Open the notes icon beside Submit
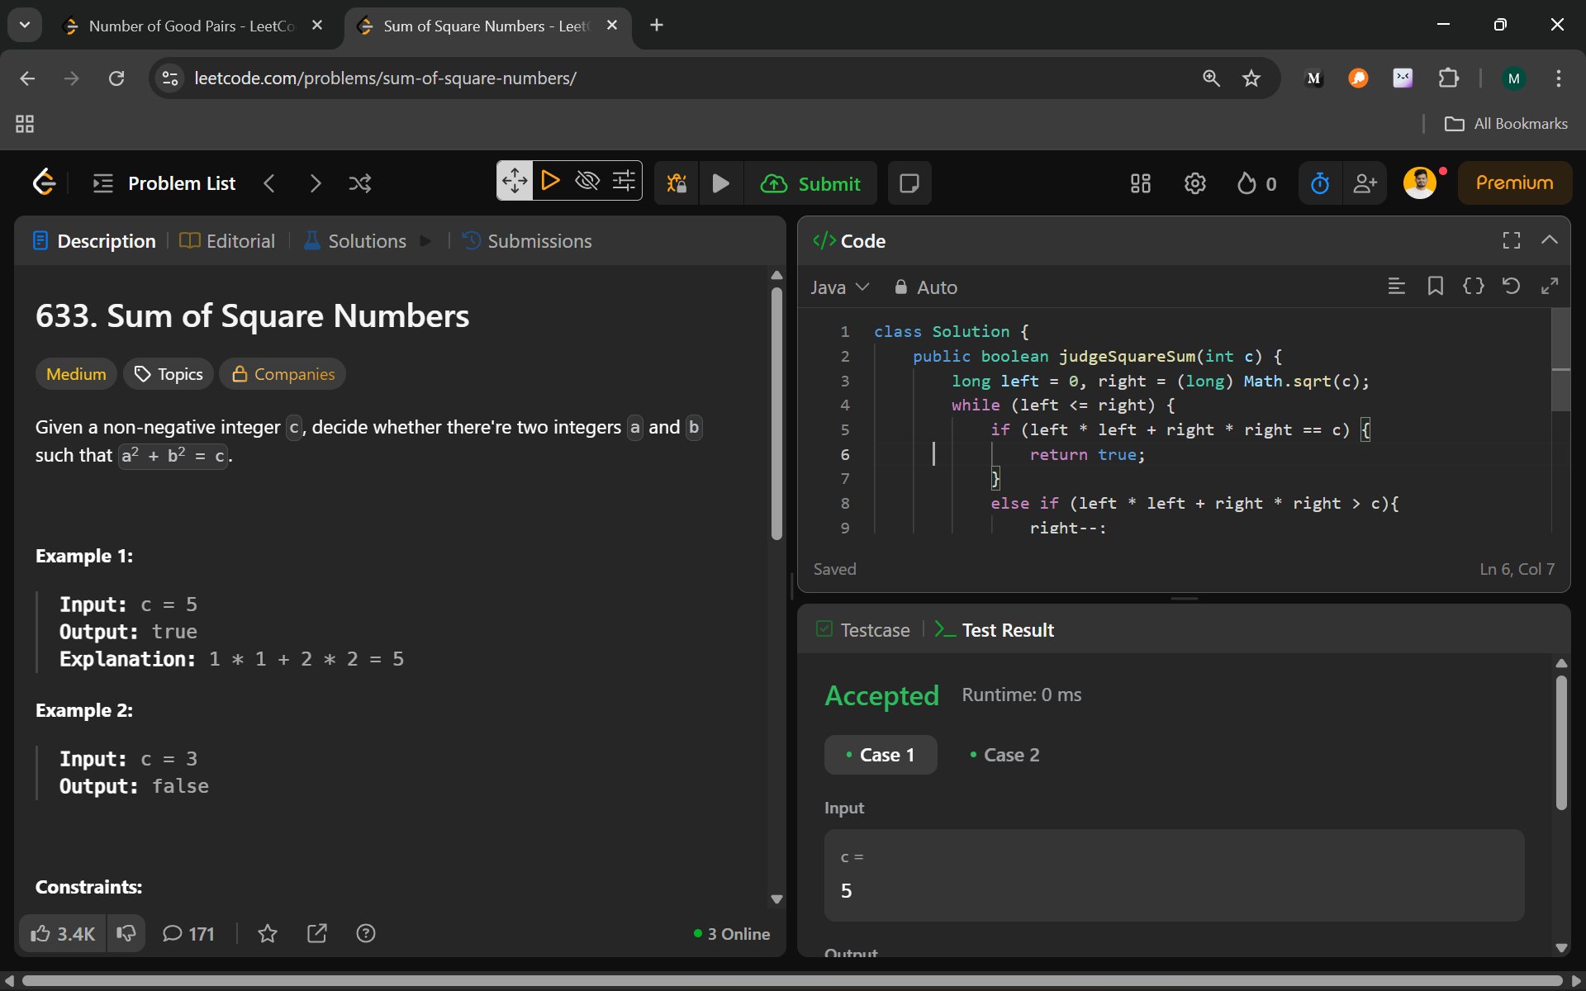 coord(909,183)
